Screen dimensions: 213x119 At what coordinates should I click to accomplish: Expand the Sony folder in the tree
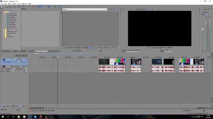click(x=4, y=35)
